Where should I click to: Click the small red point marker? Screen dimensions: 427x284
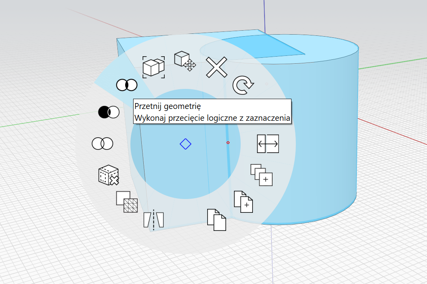pos(228,142)
